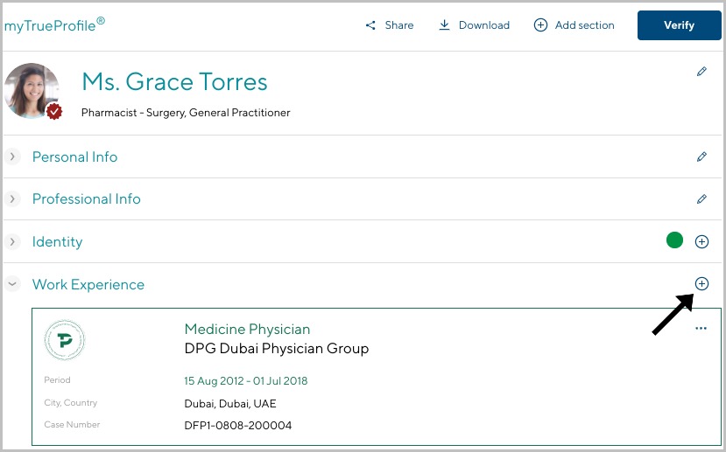Viewport: 726px width, 452px height.
Task: Open the Medicine Physician job title
Action: [247, 329]
